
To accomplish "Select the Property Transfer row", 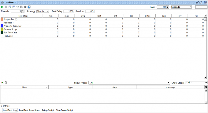I will click(x=102, y=26).
